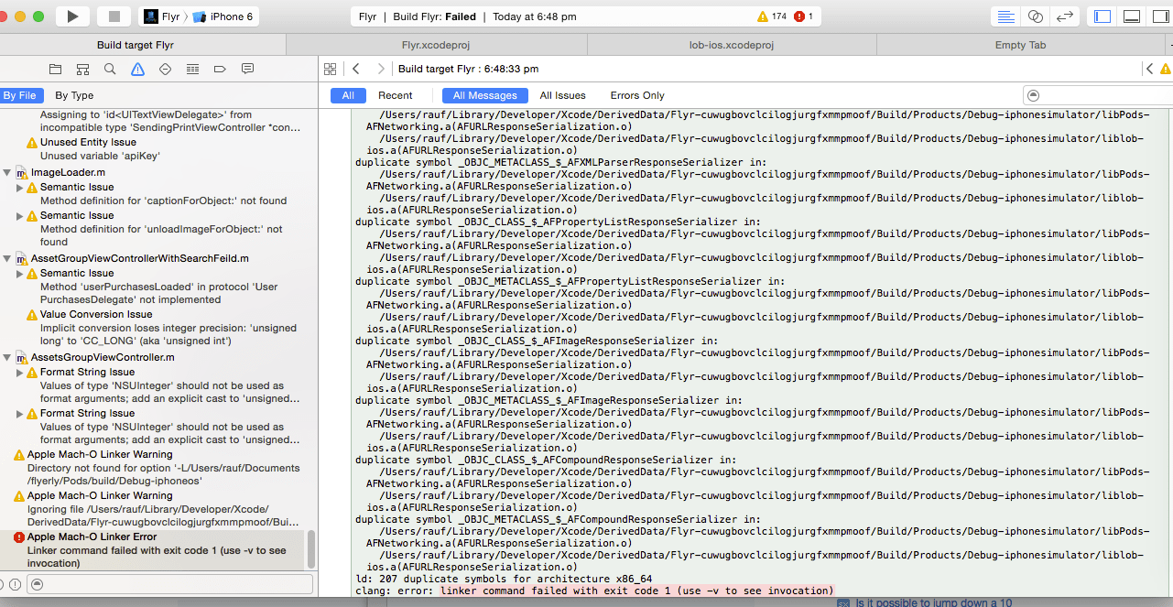This screenshot has width=1173, height=607.
Task: Switch to lob-ios.xcodeproj tab
Action: (732, 45)
